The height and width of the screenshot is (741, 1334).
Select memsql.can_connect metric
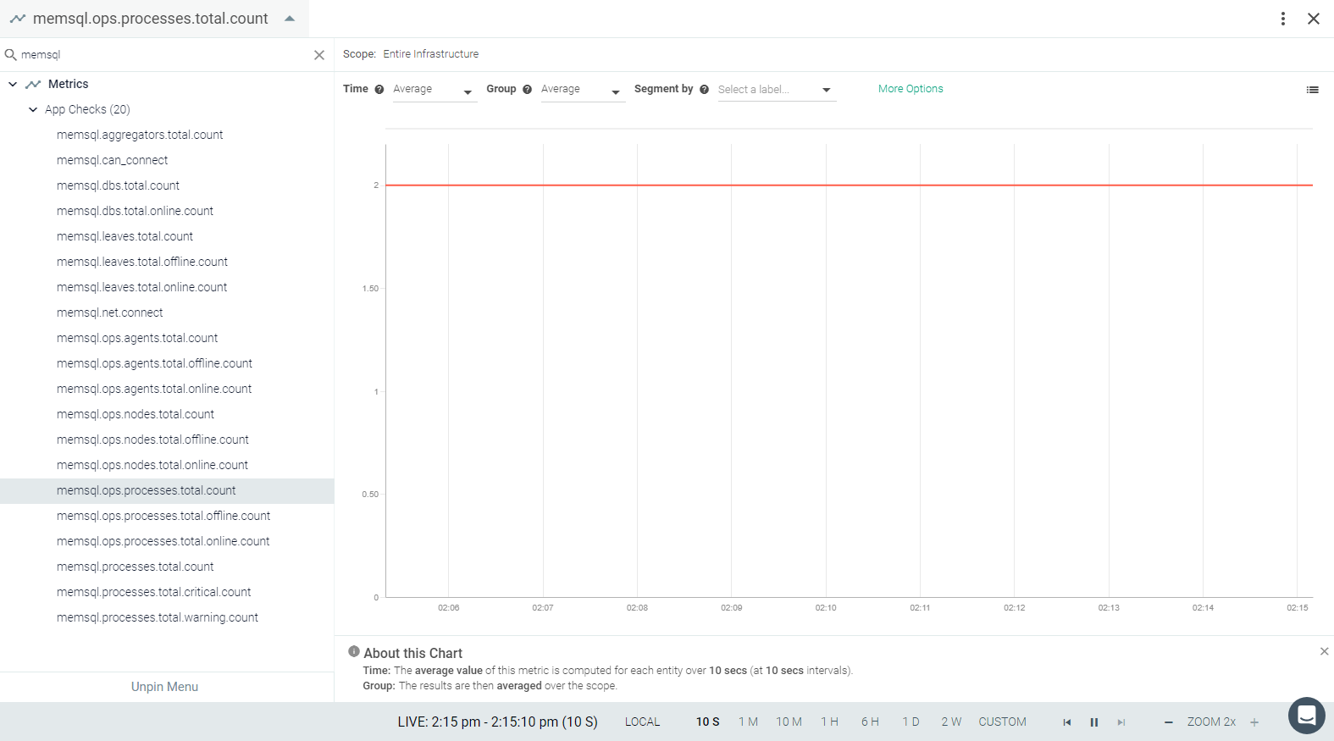click(x=112, y=160)
